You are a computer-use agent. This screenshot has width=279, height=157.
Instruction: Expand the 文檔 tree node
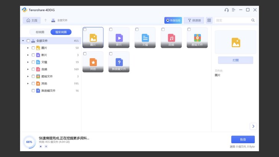point(28,62)
